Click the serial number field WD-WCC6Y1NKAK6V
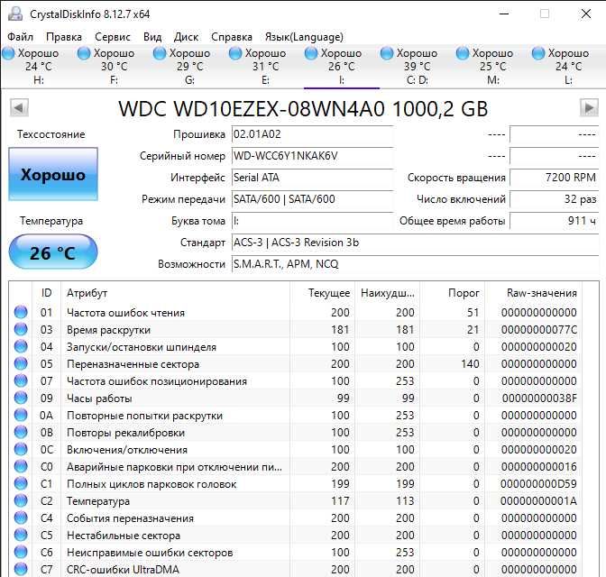This screenshot has width=606, height=577. click(x=312, y=156)
